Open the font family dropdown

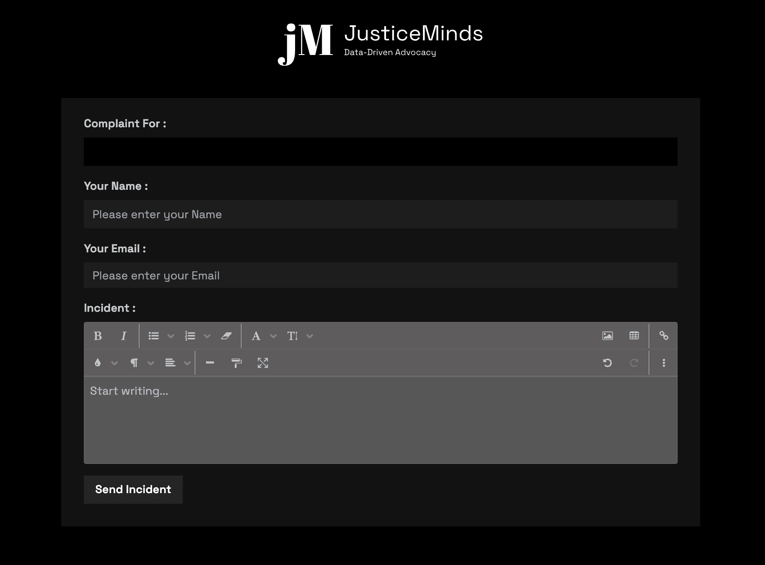point(273,336)
